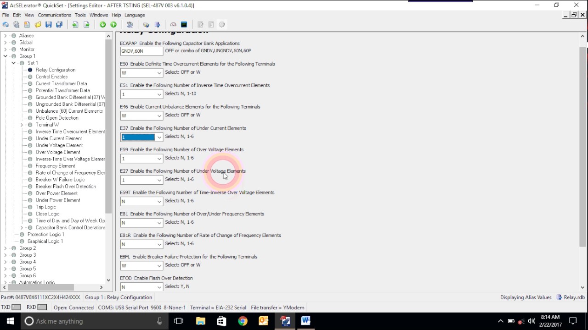Click the Task View taskbar icon
Image resolution: width=588 pixels, height=330 pixels.
(x=179, y=321)
